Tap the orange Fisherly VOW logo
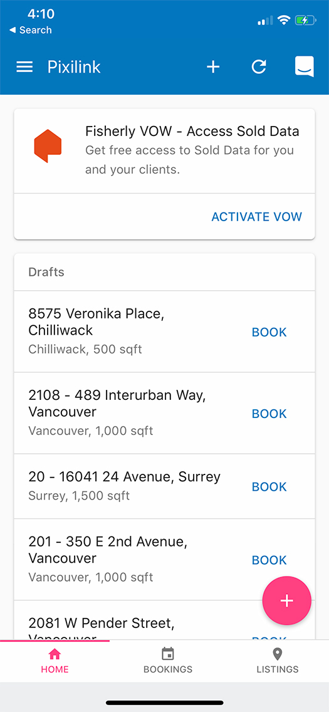Image resolution: width=329 pixels, height=712 pixels. (x=48, y=145)
